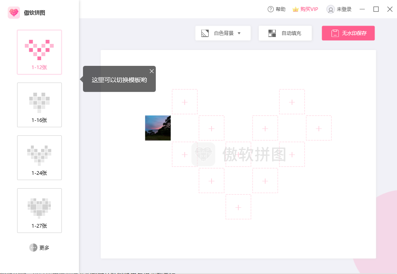Image resolution: width=397 pixels, height=274 pixels.
Task: Click the 傲软拼图 heart logo icon
Action: tap(14, 13)
